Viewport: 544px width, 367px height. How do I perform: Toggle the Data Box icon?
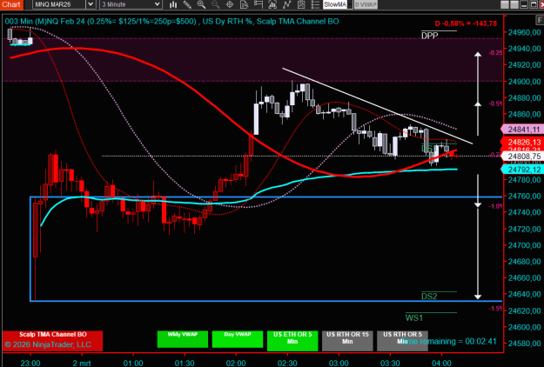point(245,4)
